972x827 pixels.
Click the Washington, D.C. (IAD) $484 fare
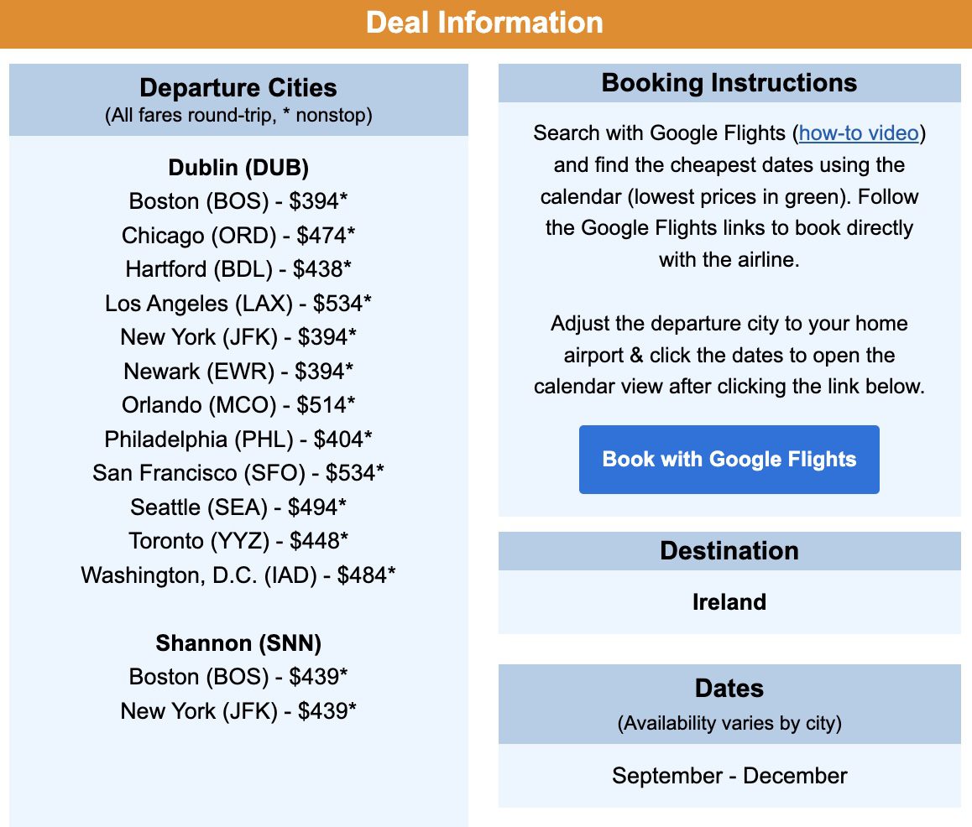pos(238,575)
